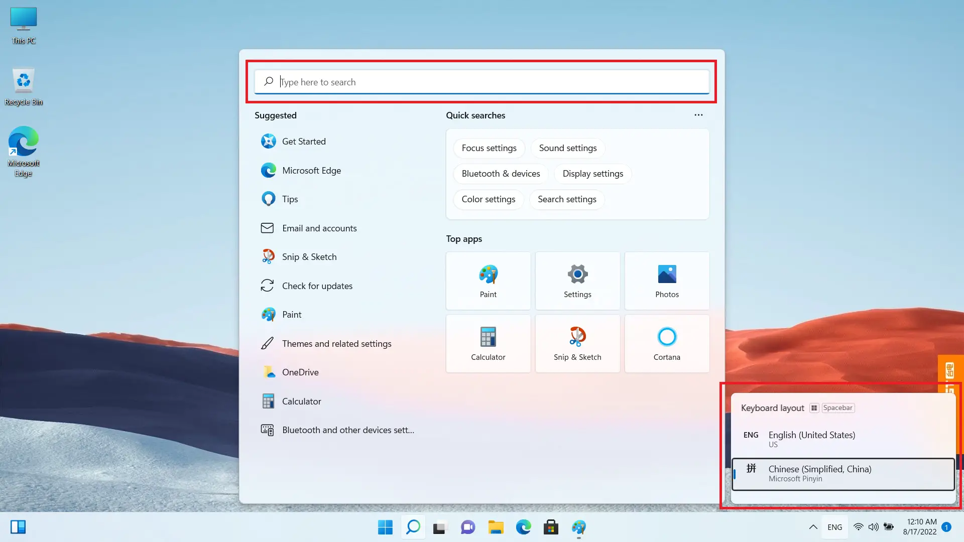Launch the Calculator from Top apps
964x542 pixels.
click(x=488, y=343)
